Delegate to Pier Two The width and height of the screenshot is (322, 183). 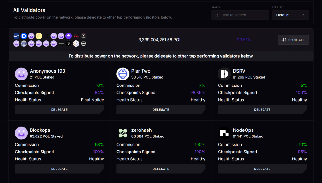161,110
